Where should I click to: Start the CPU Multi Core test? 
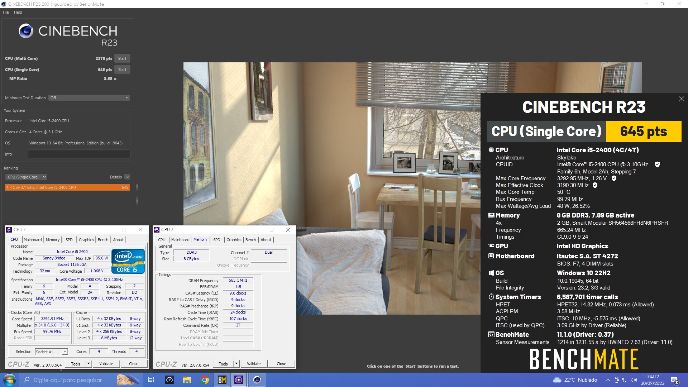tap(122, 58)
